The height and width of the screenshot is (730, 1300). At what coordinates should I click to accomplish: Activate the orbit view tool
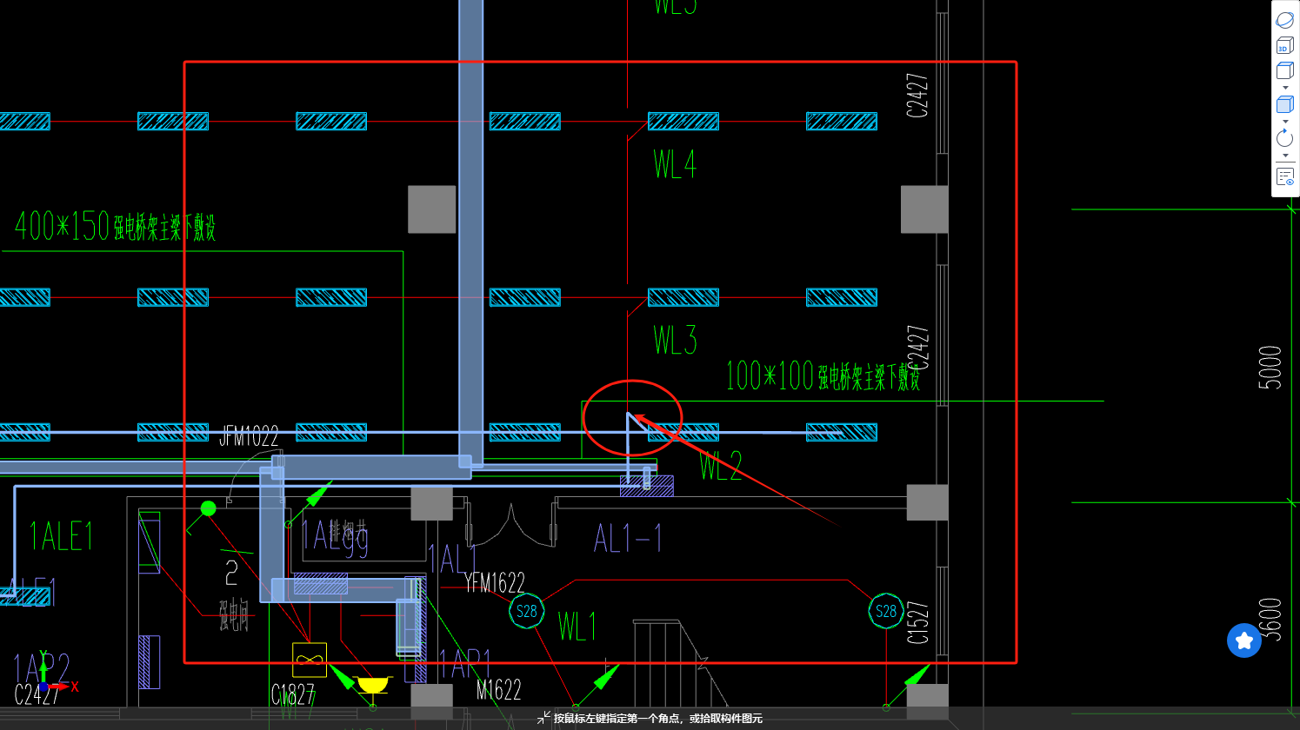pyautogui.click(x=1284, y=19)
